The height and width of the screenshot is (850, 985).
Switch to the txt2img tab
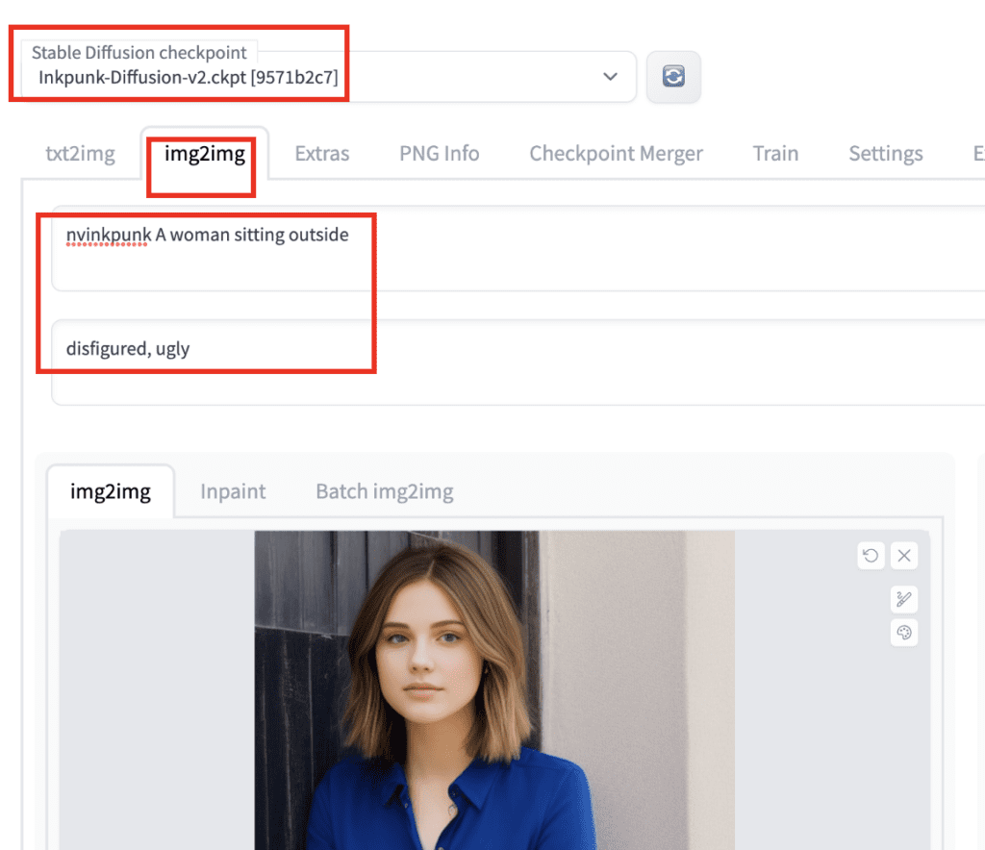(x=81, y=153)
